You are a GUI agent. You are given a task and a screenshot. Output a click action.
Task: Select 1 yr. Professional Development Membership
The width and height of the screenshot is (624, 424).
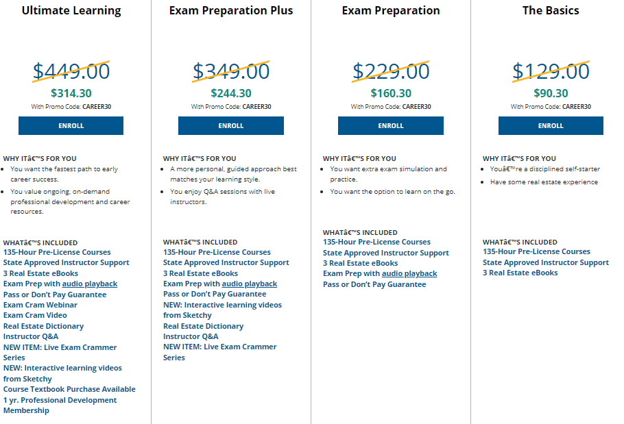coord(60,405)
